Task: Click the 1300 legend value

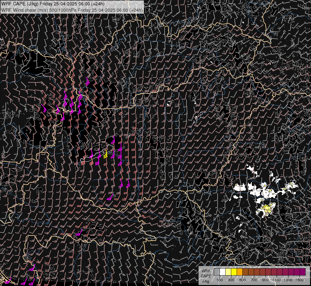Action: pos(288,280)
